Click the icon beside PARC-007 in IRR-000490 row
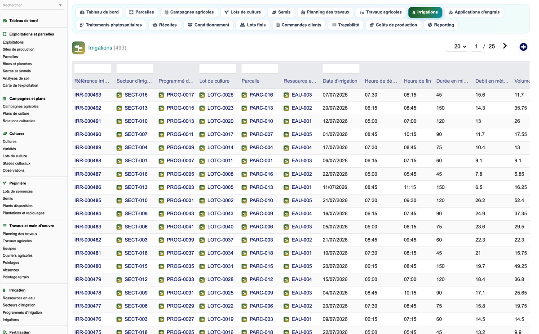This screenshot has width=539, height=334. coord(244,134)
